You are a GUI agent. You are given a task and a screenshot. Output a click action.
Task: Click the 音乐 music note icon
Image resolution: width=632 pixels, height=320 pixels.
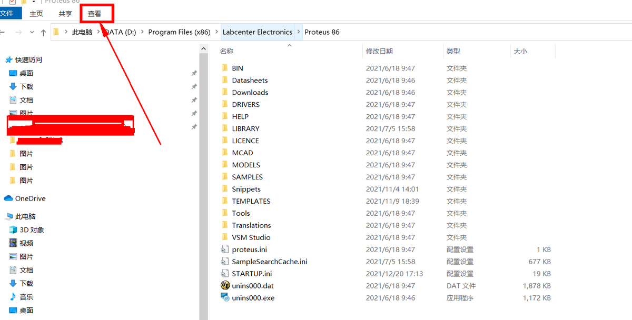coord(13,297)
